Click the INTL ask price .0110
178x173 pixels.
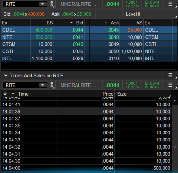tap(113, 59)
